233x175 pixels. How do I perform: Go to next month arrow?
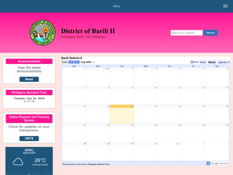click(x=77, y=62)
